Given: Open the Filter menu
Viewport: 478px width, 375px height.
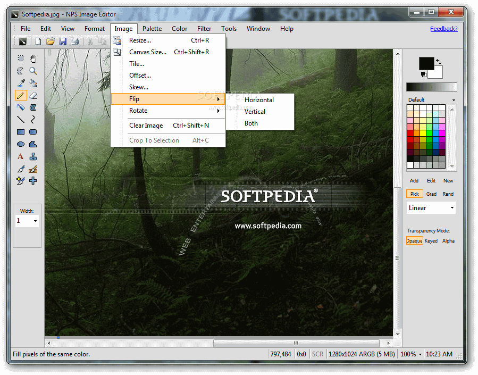Looking at the screenshot, I should coord(204,29).
